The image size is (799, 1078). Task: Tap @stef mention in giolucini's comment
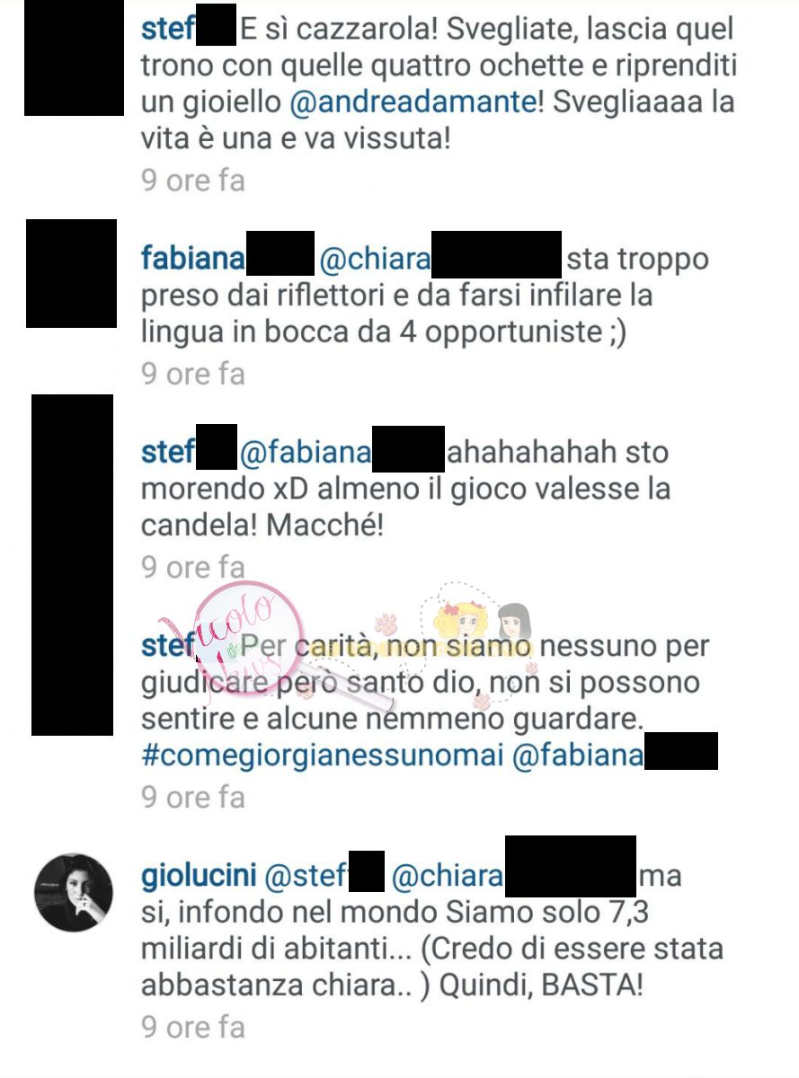[x=326, y=875]
